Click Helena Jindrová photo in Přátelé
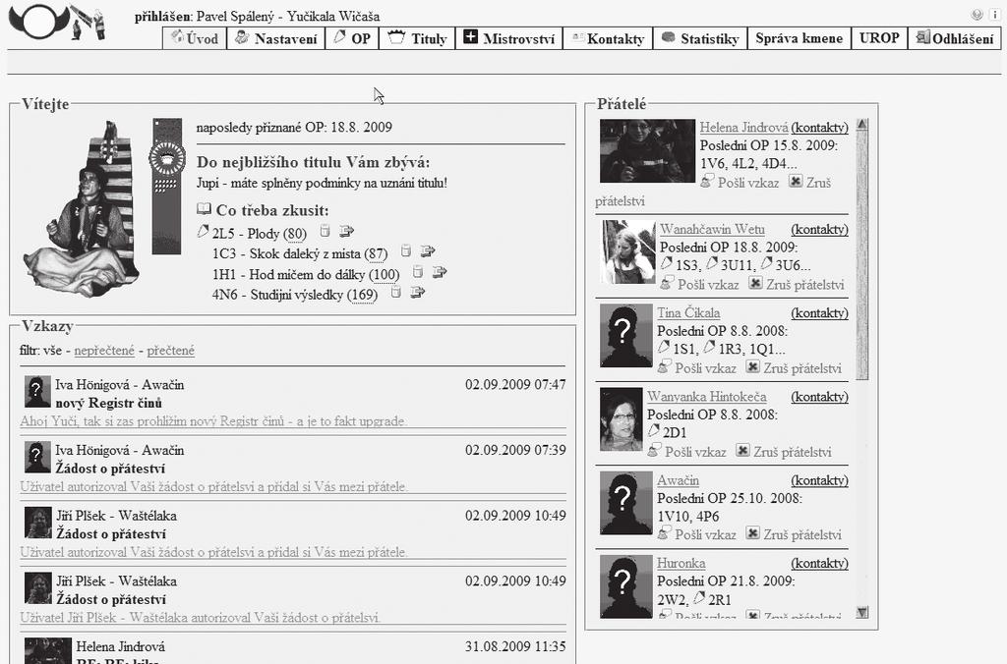 (x=647, y=150)
